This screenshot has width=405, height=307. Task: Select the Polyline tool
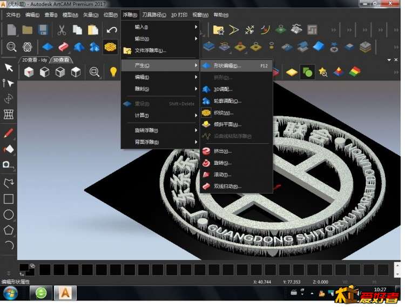point(9,183)
